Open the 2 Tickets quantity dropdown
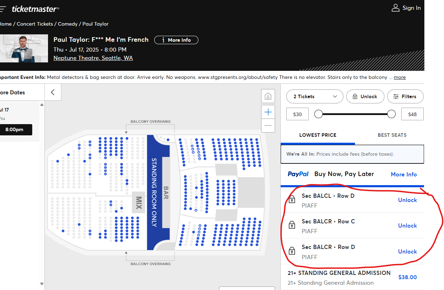The image size is (444, 290). coord(315,96)
